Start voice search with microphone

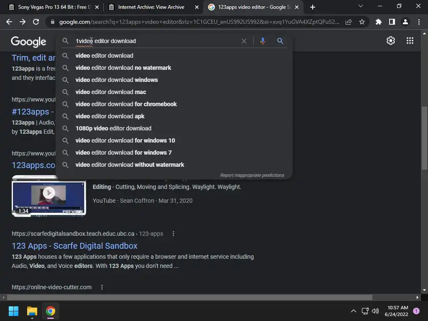262,41
